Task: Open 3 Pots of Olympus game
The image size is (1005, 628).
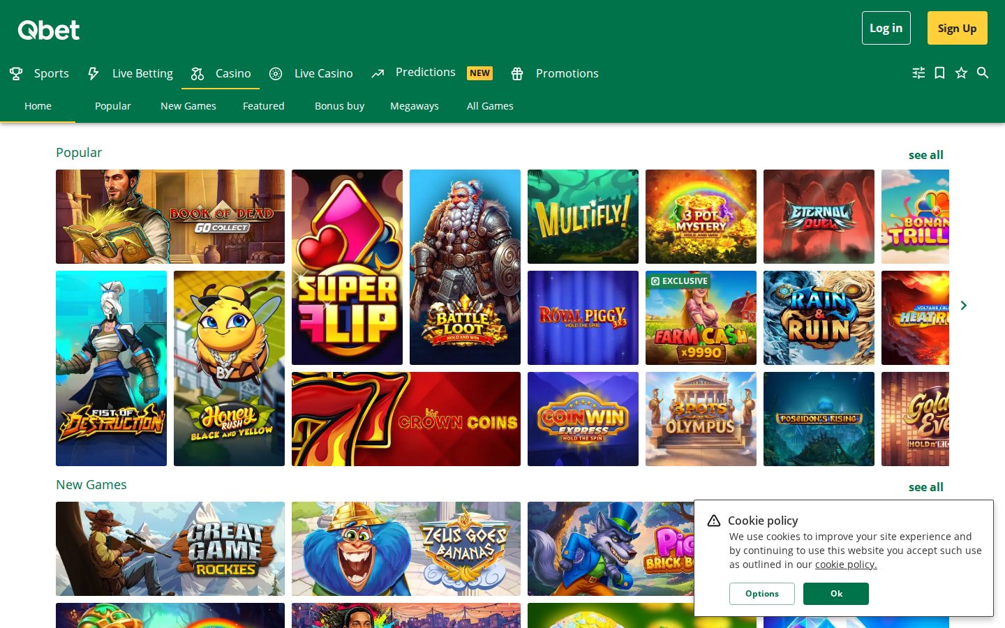Action: pos(701,419)
